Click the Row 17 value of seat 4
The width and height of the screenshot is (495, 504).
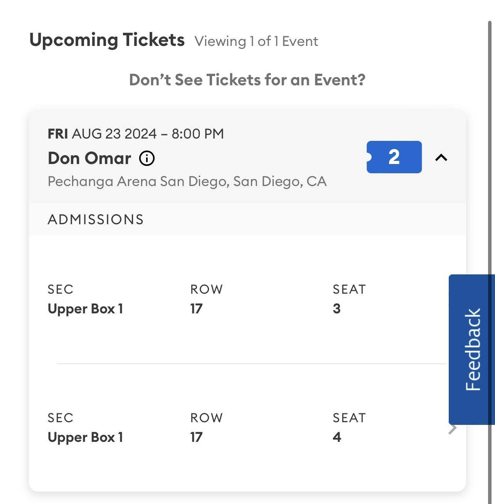[x=196, y=437]
